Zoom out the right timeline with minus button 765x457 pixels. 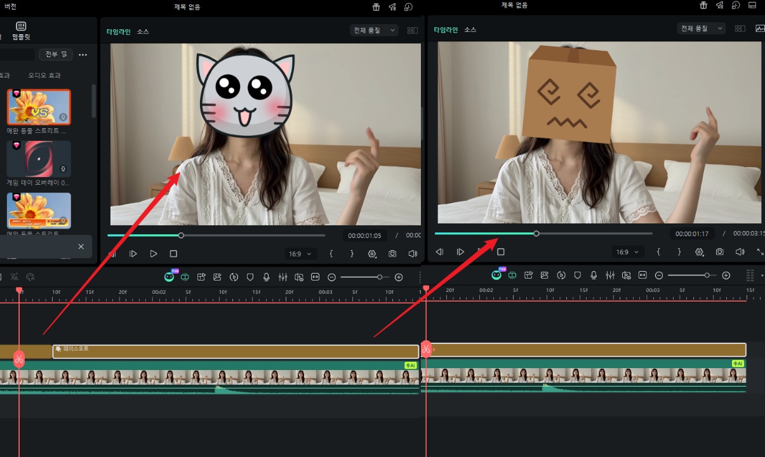coord(659,275)
